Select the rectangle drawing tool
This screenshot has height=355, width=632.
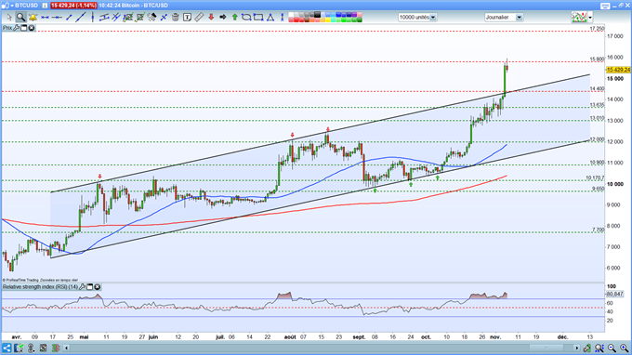coord(258,17)
